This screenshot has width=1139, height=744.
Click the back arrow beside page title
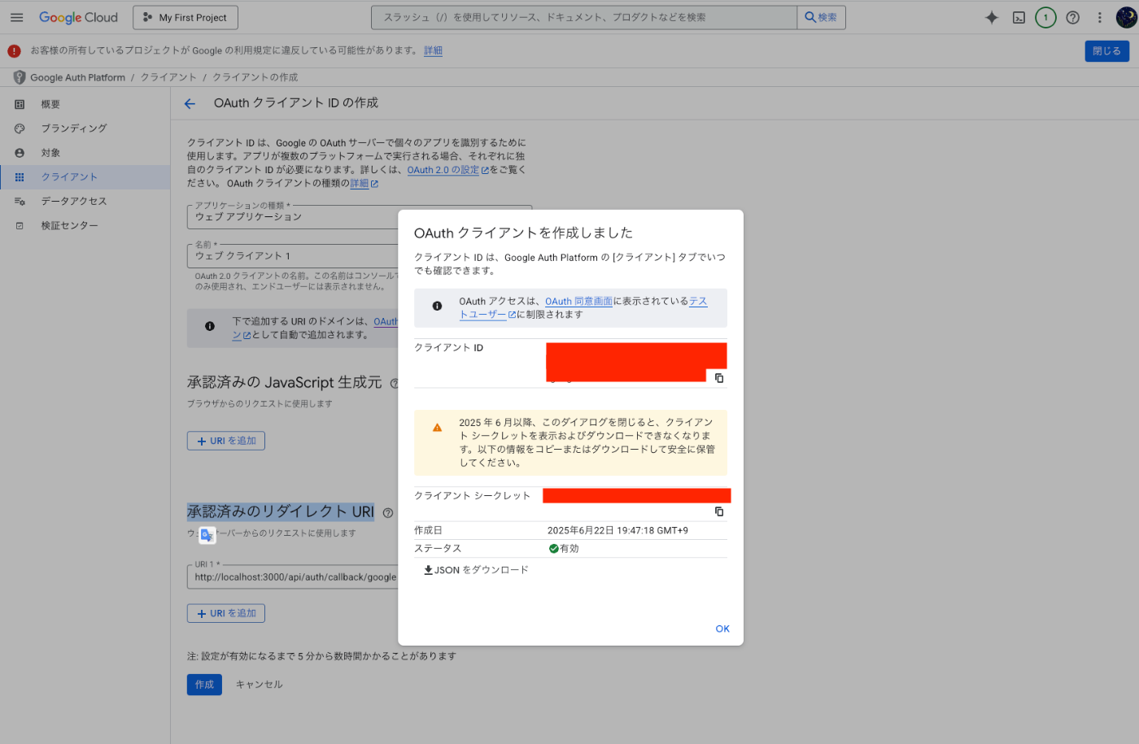click(x=190, y=103)
